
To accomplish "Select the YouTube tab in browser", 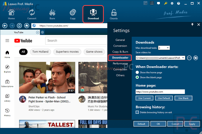I will coord(19,32).
